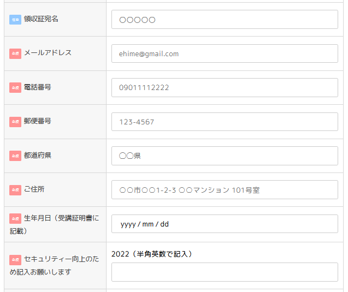Focus the 都道府県 prefecture input field
Viewport: 348px width, 292px height.
(225, 156)
